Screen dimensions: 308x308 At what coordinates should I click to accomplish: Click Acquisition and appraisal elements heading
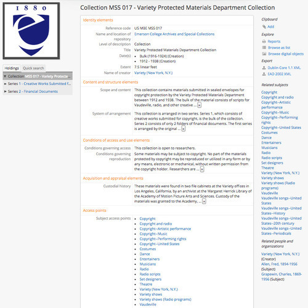coord(113,179)
